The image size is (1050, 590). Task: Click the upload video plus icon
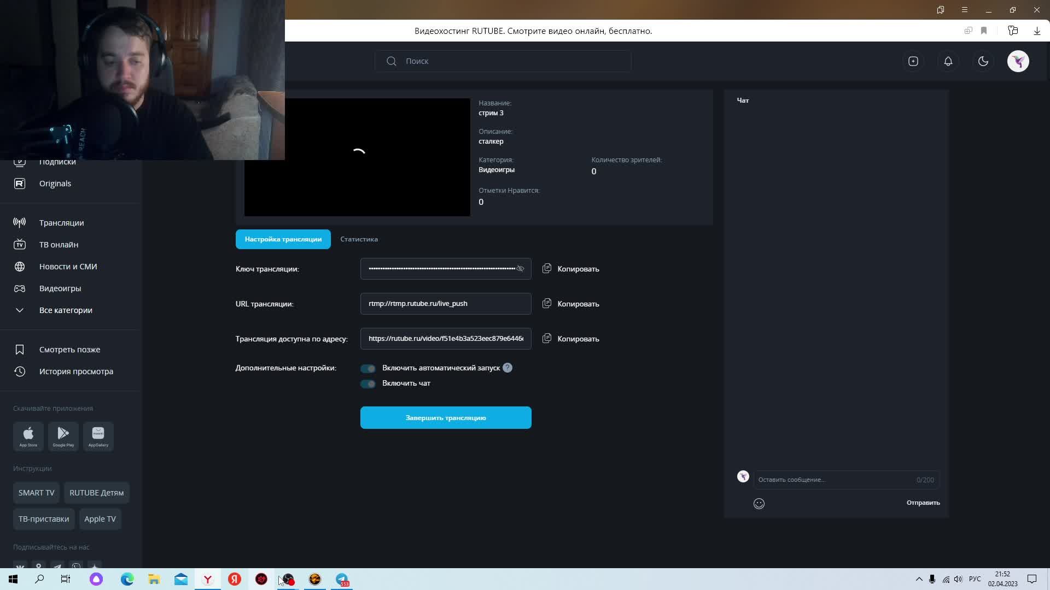click(x=913, y=61)
